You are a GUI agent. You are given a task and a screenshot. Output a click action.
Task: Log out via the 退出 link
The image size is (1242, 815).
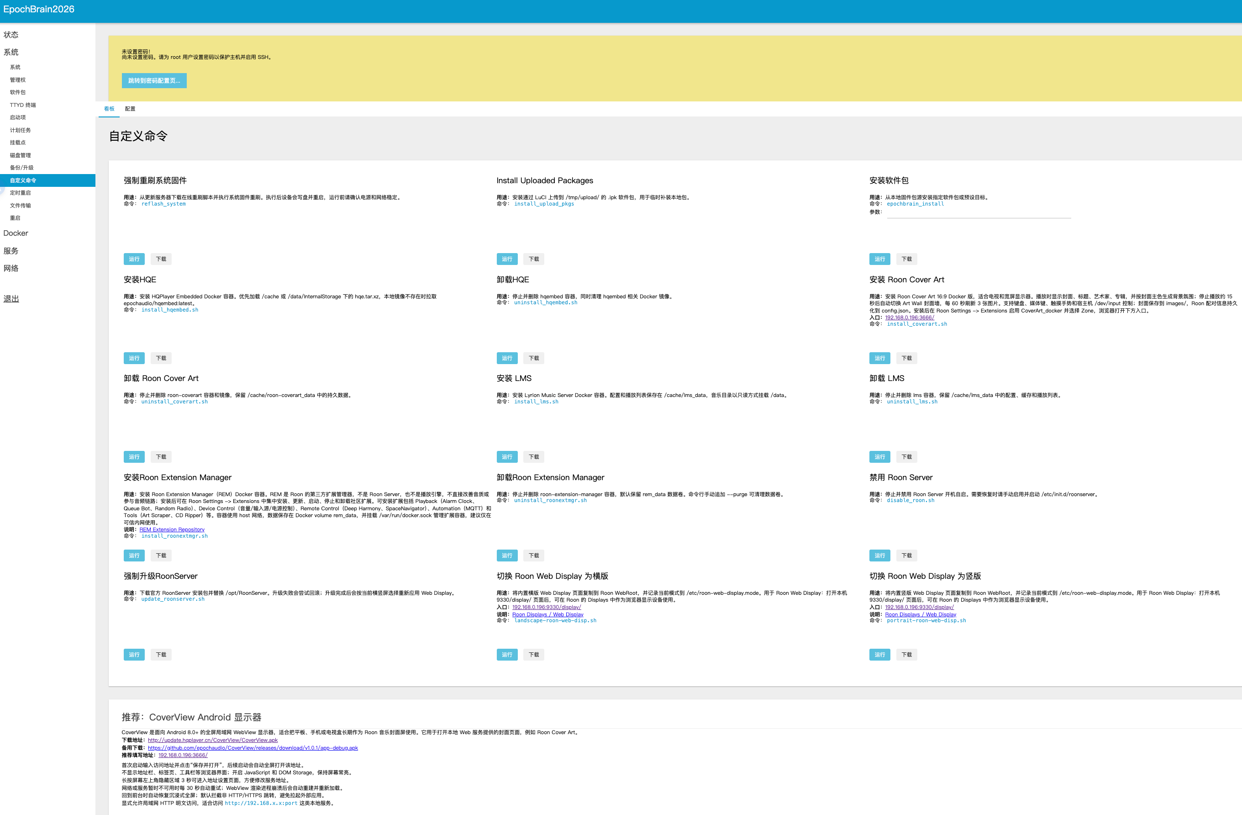click(x=11, y=299)
